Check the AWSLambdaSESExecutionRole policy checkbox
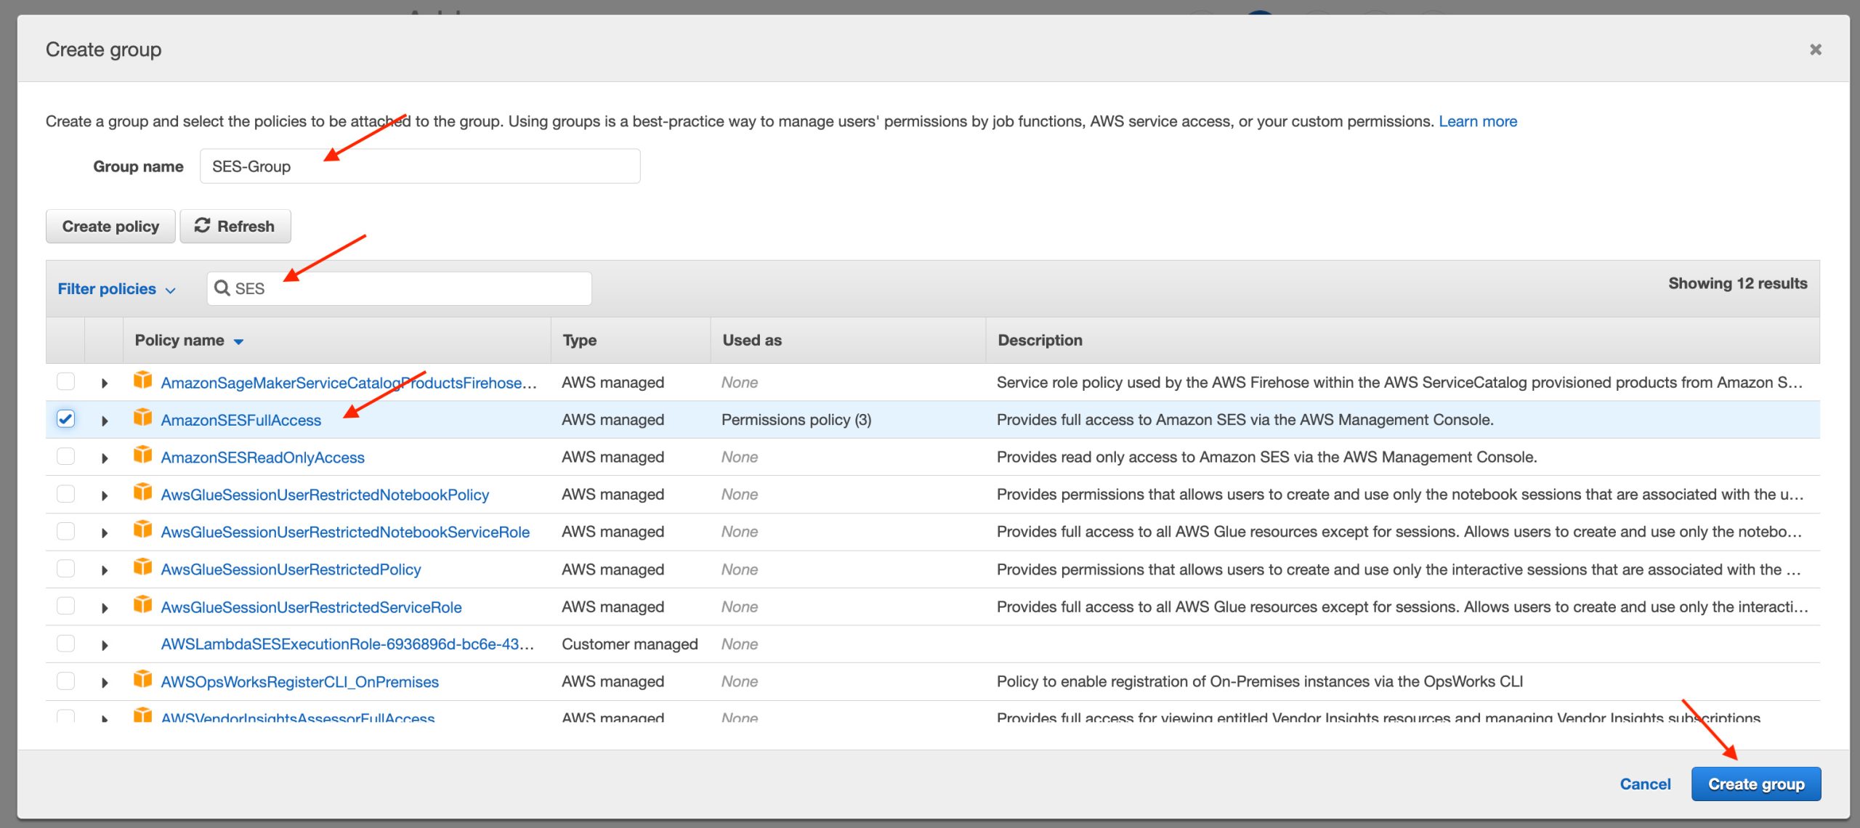 [65, 644]
